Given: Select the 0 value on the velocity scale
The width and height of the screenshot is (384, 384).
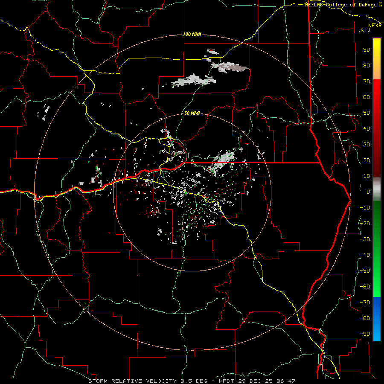Looking at the screenshot, I should (368, 192).
